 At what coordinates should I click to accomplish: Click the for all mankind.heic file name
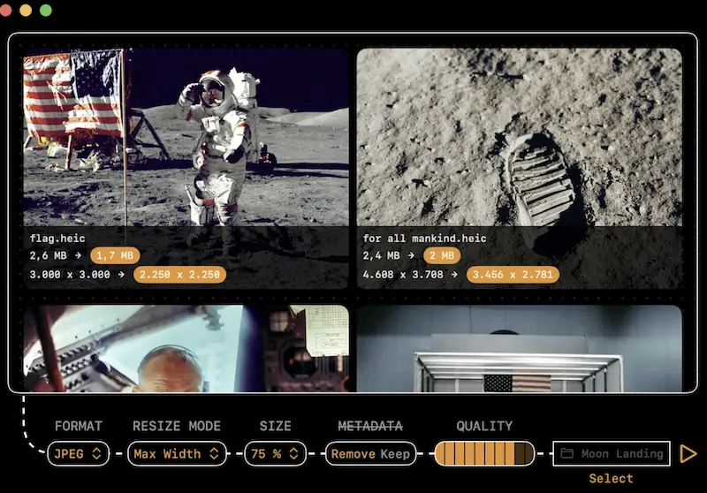pos(424,239)
